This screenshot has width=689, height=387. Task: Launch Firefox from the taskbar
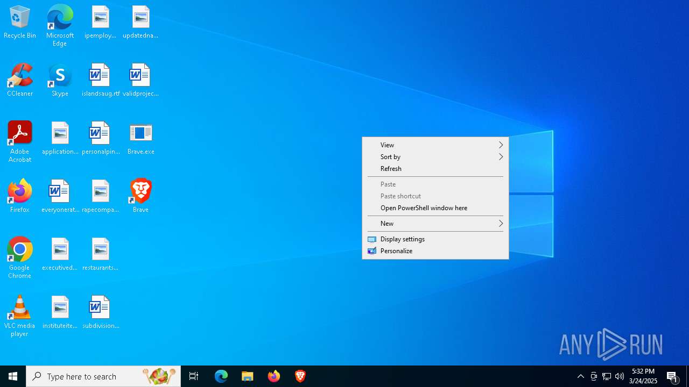[274, 376]
